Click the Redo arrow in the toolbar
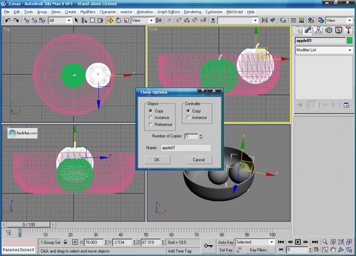The width and height of the screenshot is (356, 256). click(16, 21)
